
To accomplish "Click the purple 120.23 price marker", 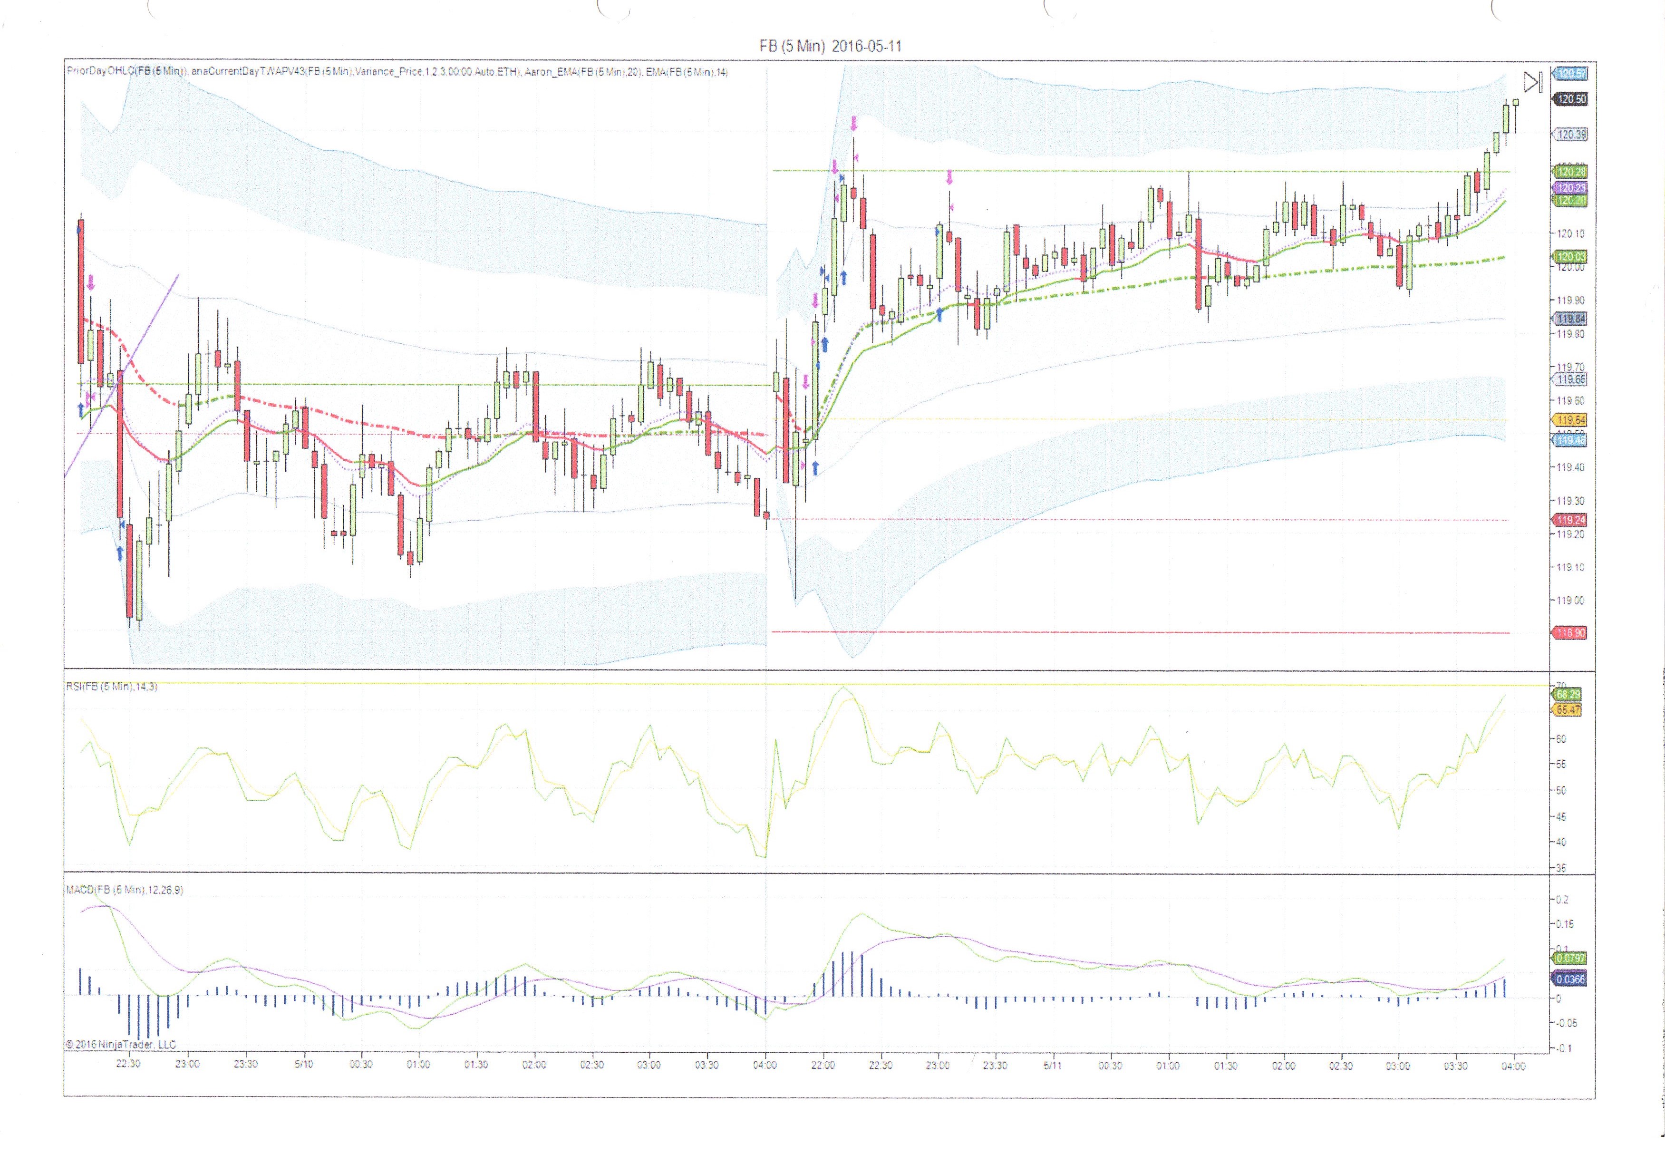I will (x=1570, y=188).
